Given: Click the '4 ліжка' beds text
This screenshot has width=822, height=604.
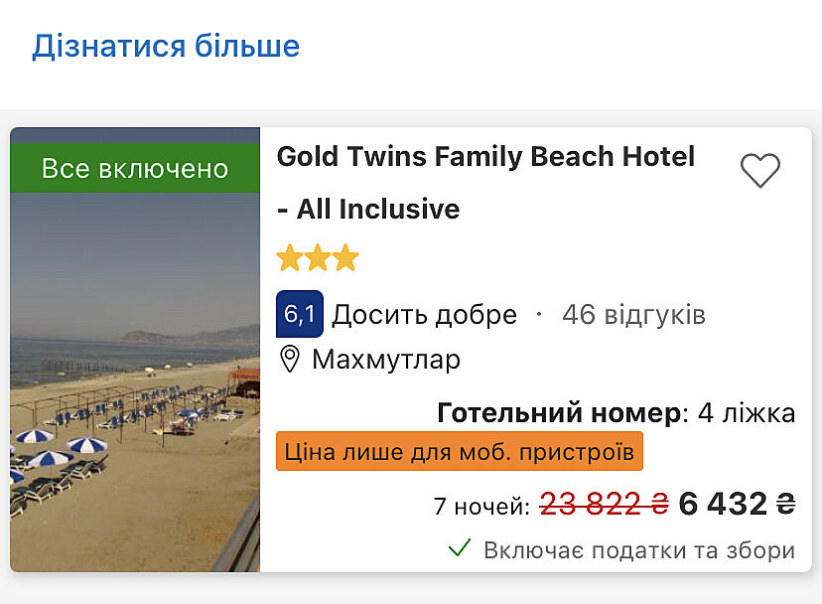Looking at the screenshot, I should tap(746, 413).
